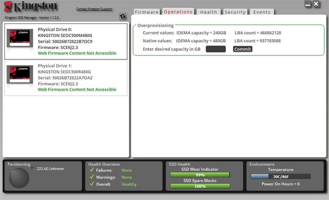
Task: Click the Warnings green checkmark icon
Action: [92, 177]
